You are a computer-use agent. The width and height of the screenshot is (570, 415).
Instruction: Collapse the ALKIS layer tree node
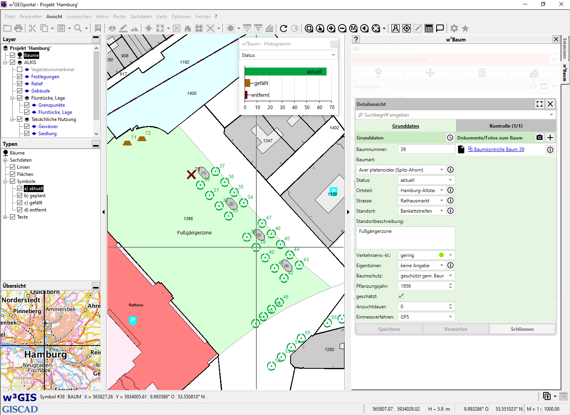pyautogui.click(x=5, y=62)
